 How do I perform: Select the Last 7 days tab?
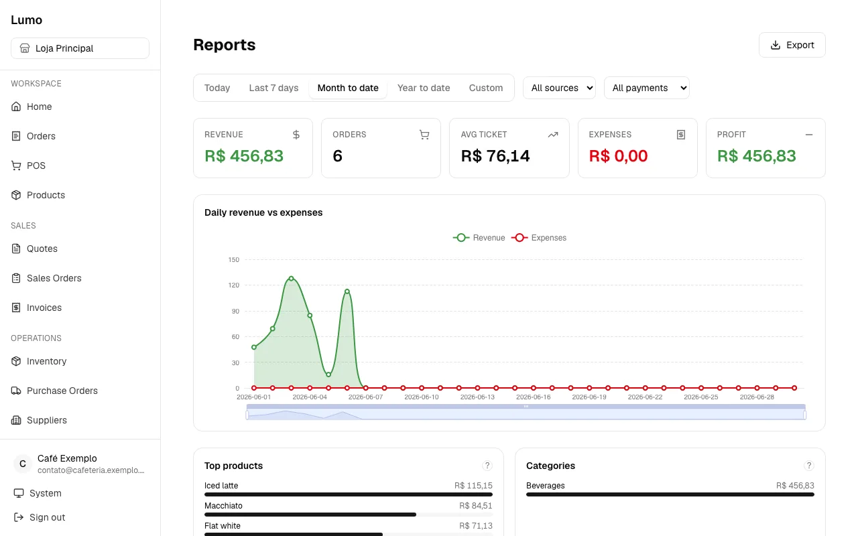coord(273,88)
